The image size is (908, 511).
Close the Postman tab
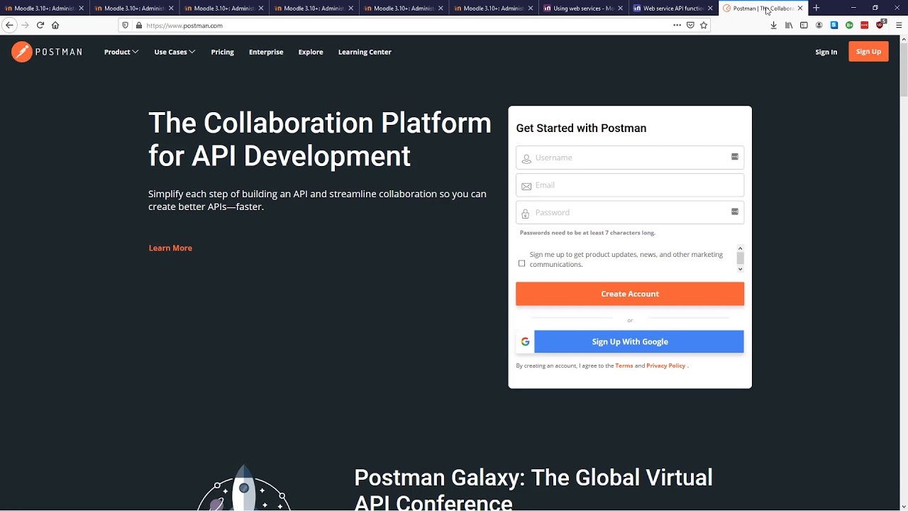coord(800,9)
